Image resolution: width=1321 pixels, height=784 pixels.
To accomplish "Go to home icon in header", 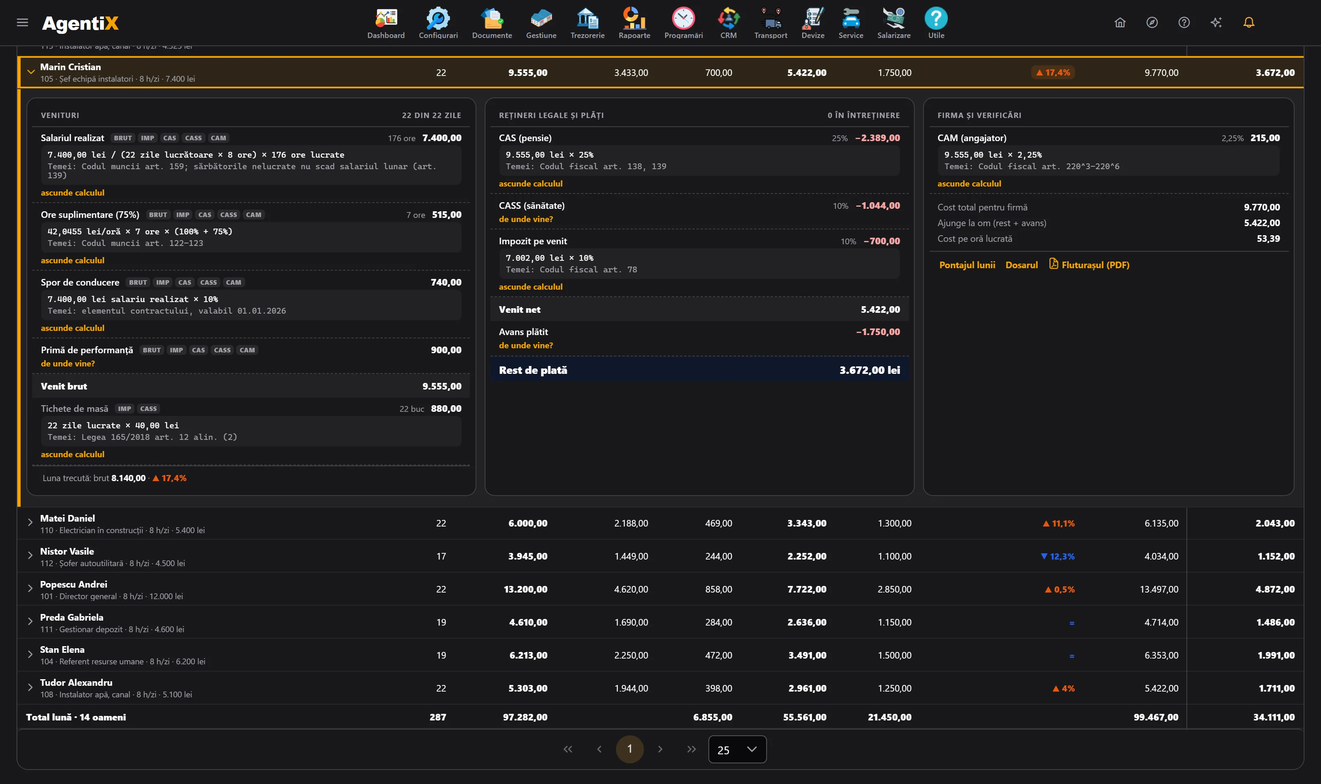I will [x=1120, y=22].
